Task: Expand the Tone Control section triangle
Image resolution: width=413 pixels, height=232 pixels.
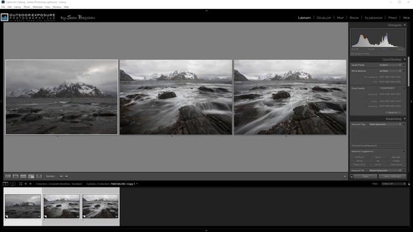Action: tap(404, 88)
